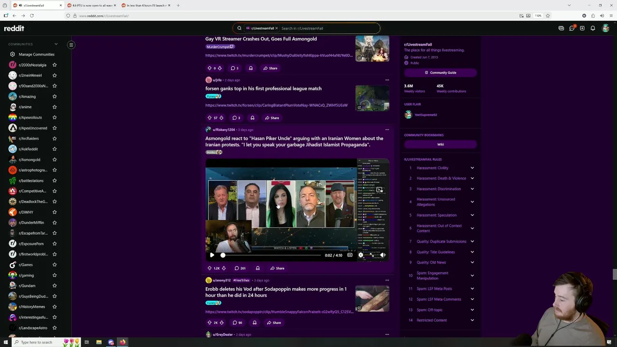Viewport: 617px width, 347px height.
Task: Upvote the forsen ganks top post
Action: (210, 118)
